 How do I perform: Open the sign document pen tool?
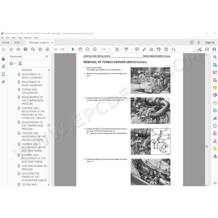click(x=151, y=49)
